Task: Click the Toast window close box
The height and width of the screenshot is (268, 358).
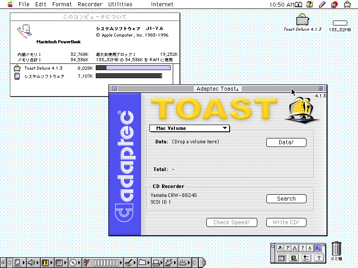Action: [x=115, y=88]
